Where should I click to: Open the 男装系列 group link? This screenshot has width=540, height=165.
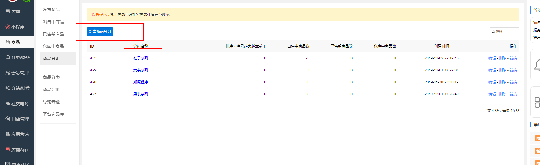pos(141,94)
